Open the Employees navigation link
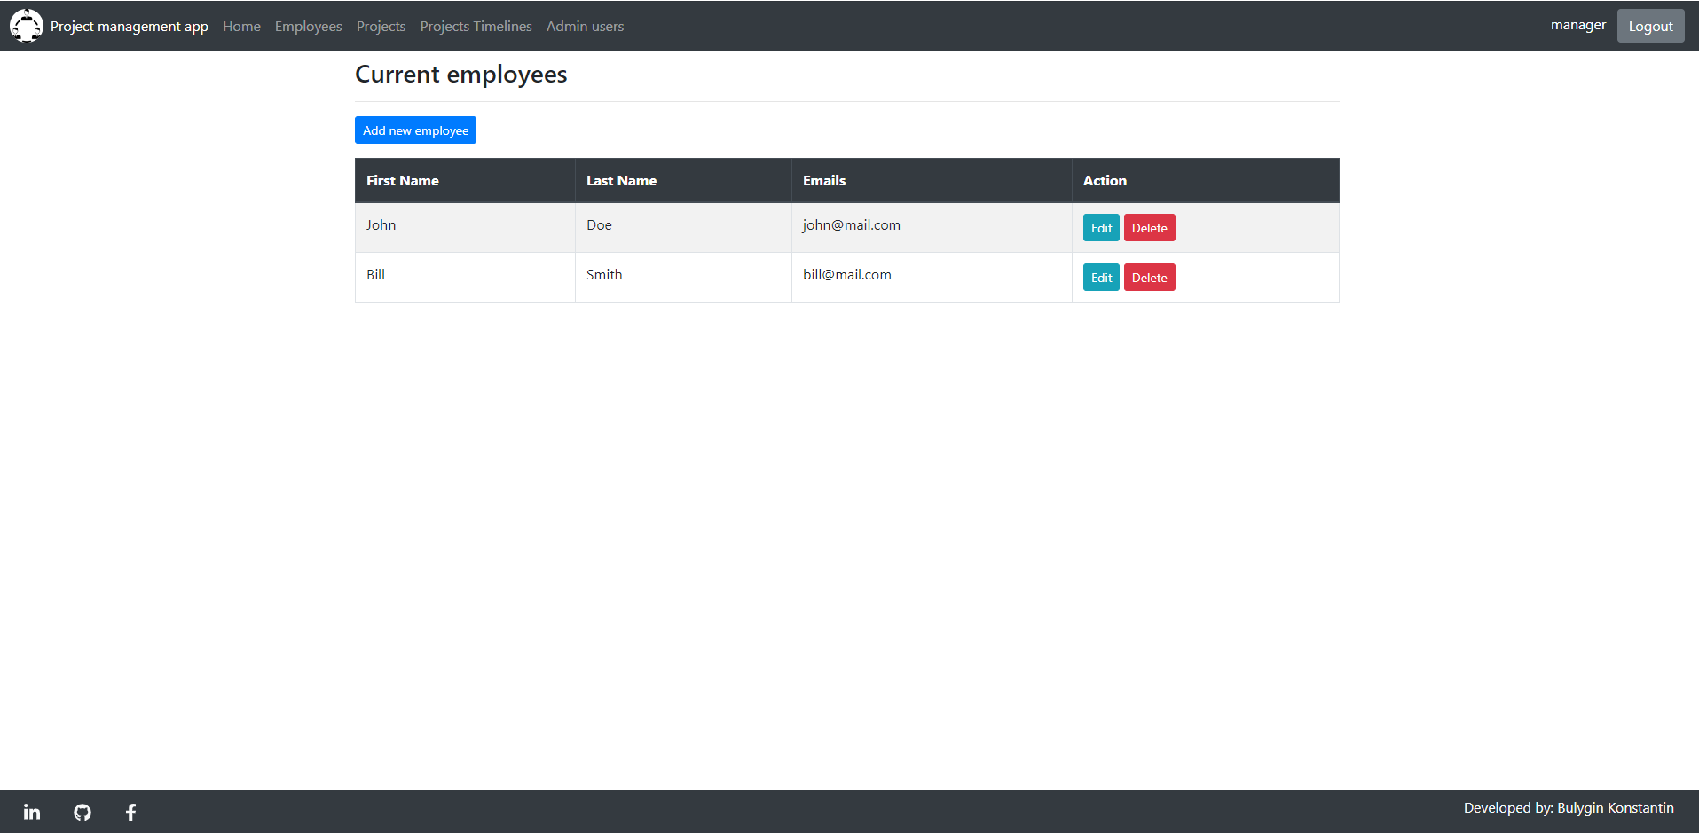The height and width of the screenshot is (833, 1699). click(308, 26)
